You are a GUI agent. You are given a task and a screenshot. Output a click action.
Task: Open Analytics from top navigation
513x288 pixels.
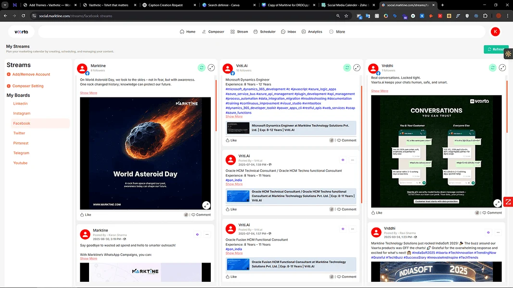pyautogui.click(x=312, y=32)
